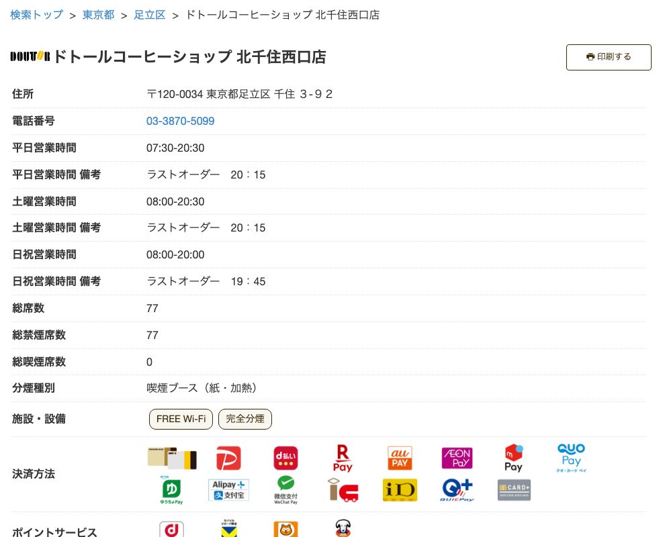Select the au PAY icon
665x537 pixels.
point(400,458)
